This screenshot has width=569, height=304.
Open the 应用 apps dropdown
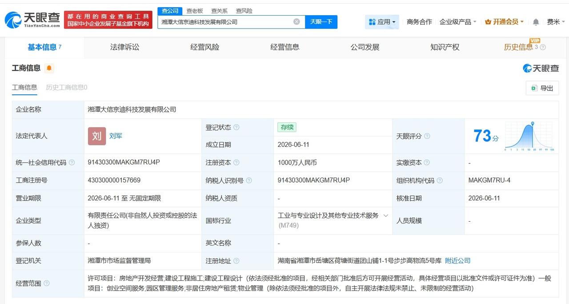382,22
